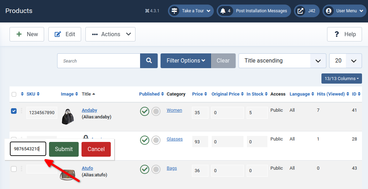Open the Glasses category link
The image size is (368, 189).
pos(175,139)
